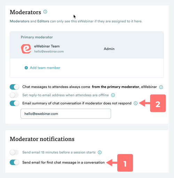Open info icon beside 15 minutes email setting

(x=100, y=153)
